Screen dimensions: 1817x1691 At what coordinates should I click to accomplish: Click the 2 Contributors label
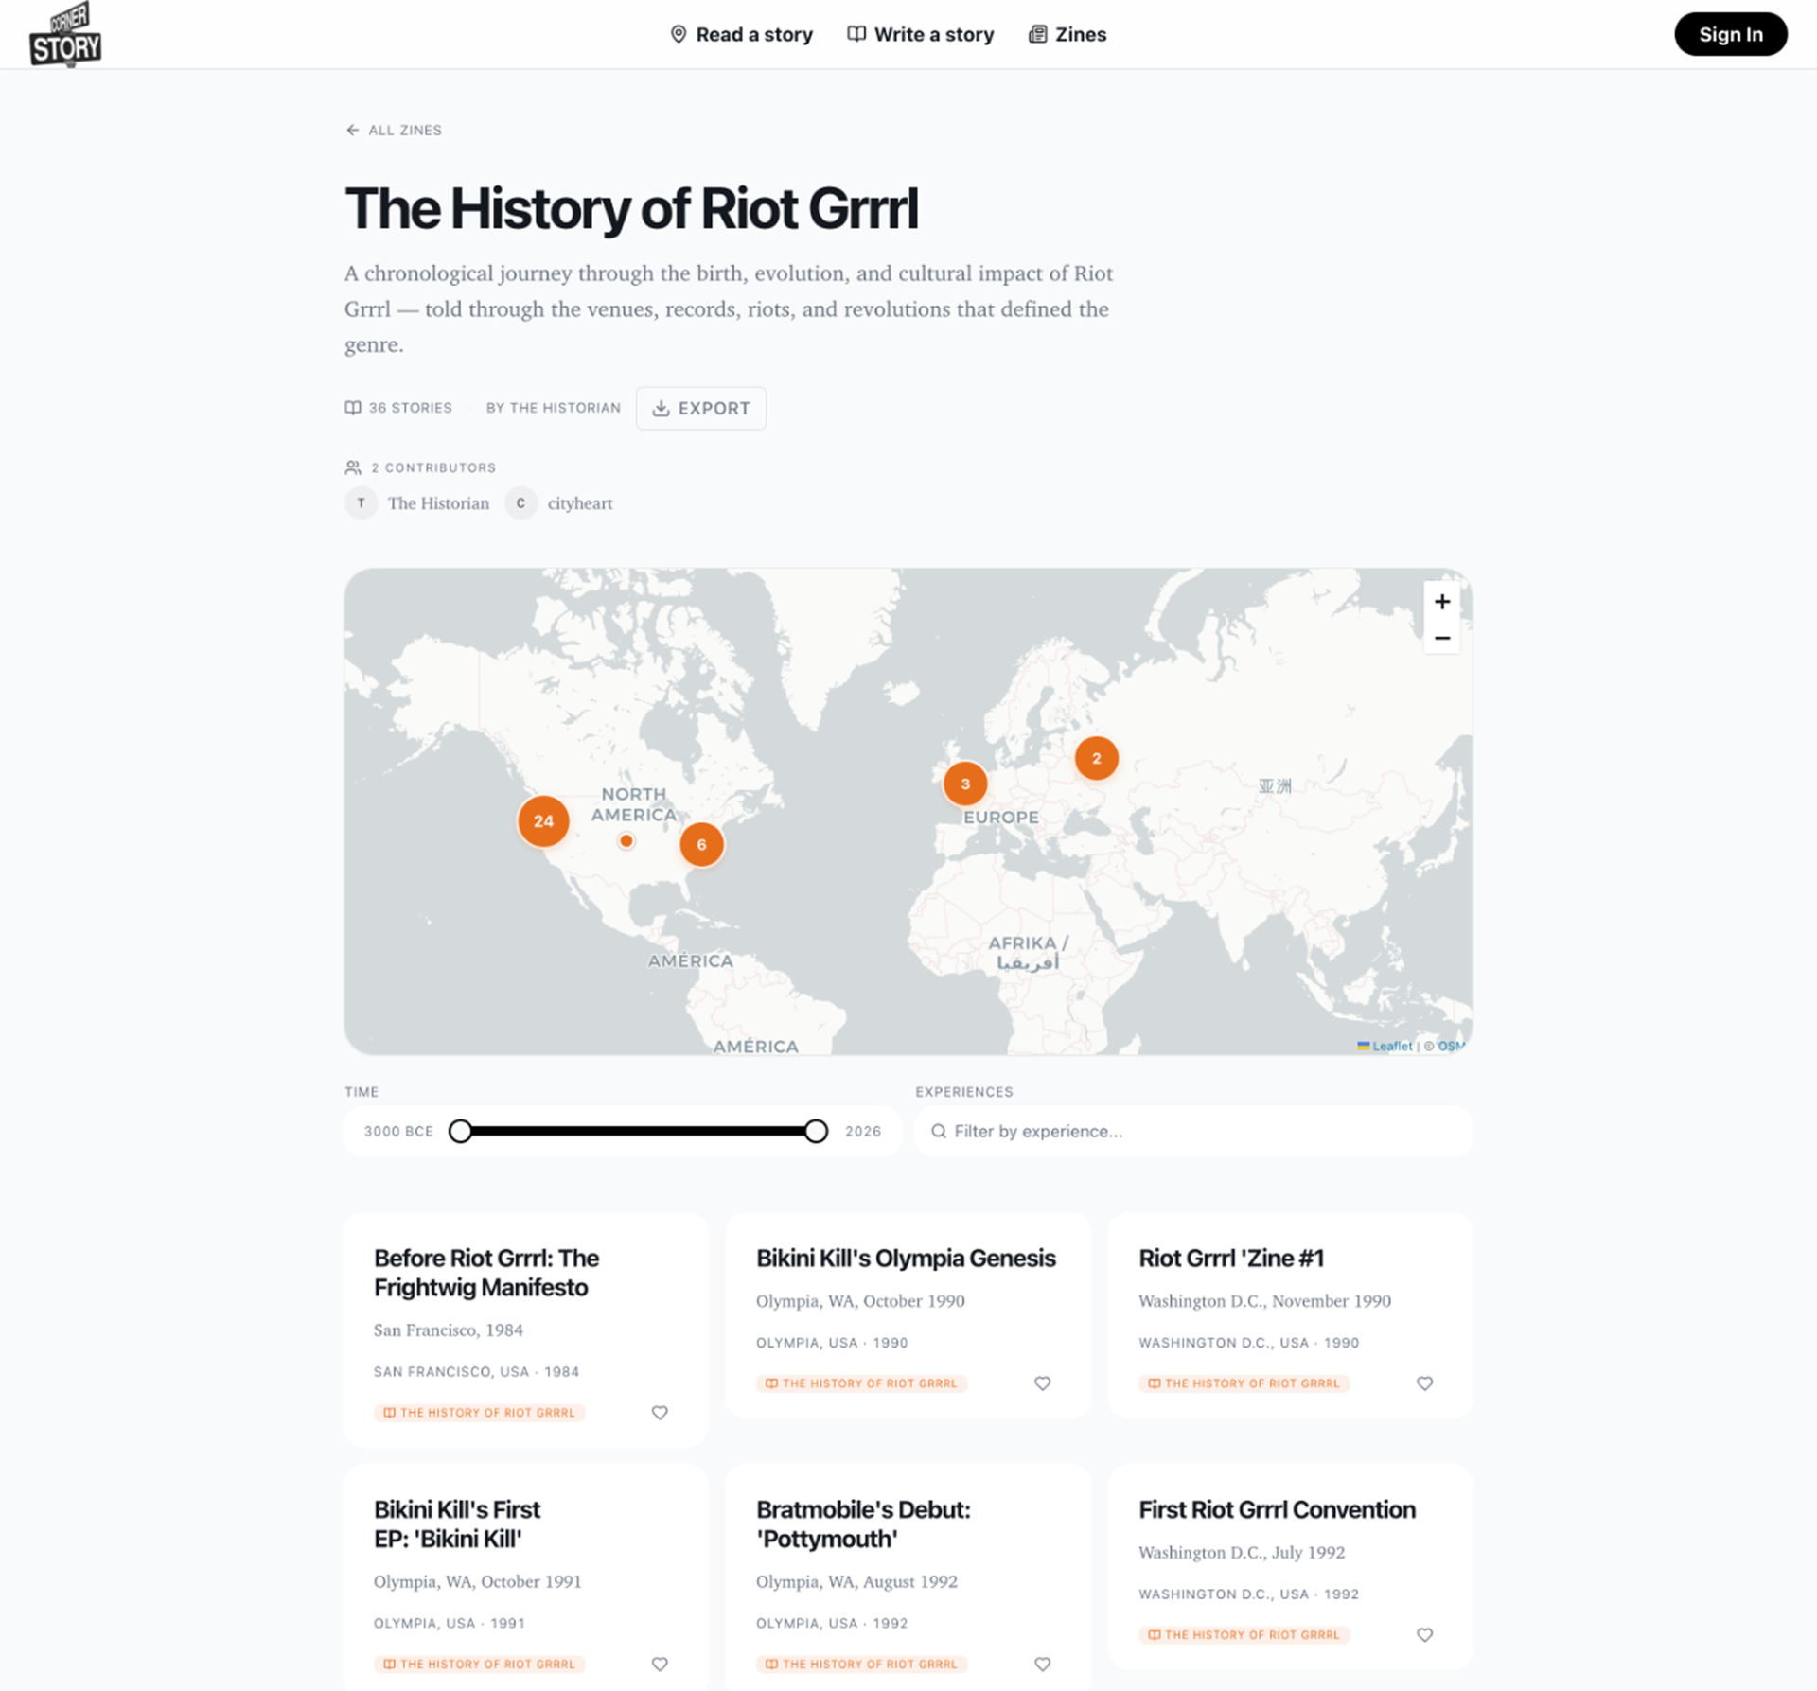(x=420, y=467)
